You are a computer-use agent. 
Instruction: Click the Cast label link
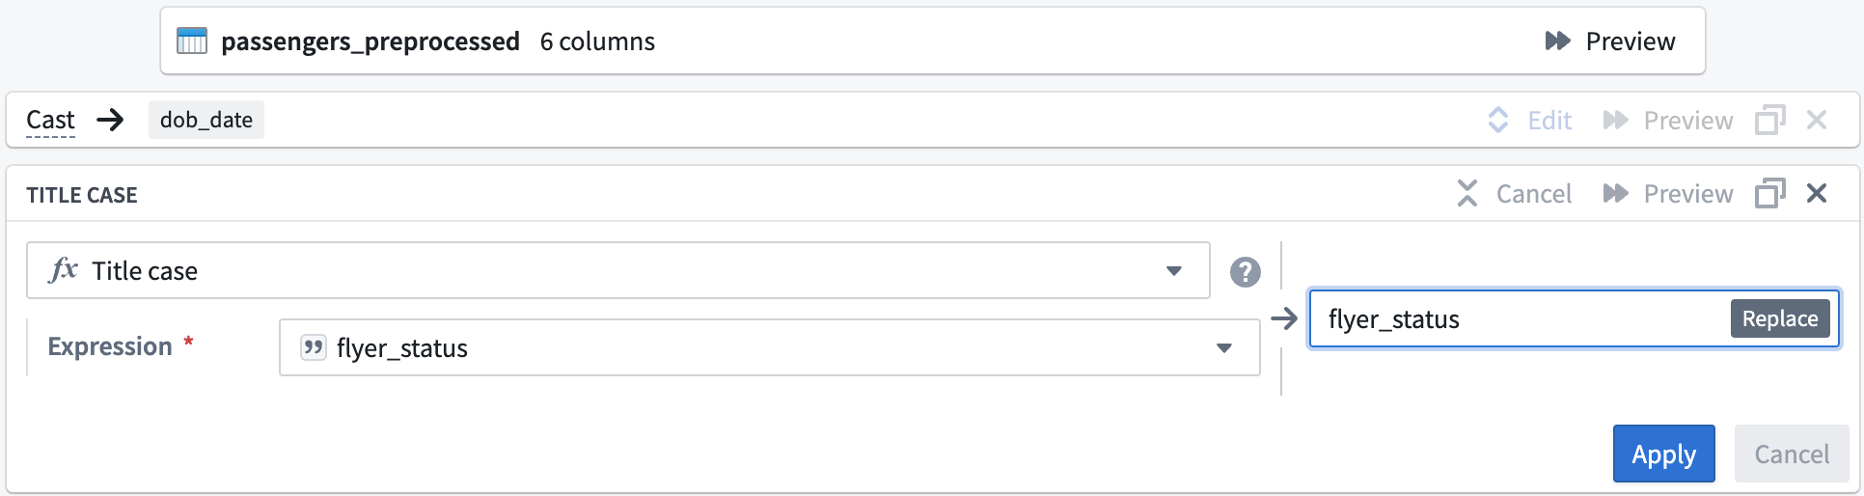[x=50, y=120]
